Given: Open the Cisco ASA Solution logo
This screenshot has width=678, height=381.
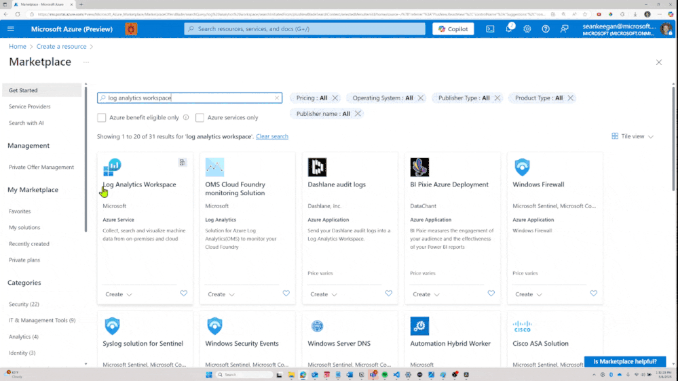Looking at the screenshot, I should point(523,326).
